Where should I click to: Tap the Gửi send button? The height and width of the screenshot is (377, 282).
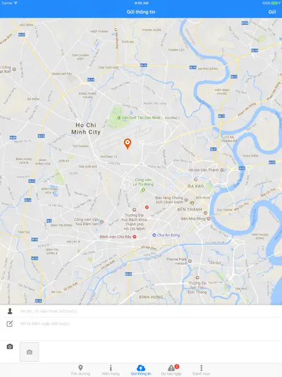point(272,12)
